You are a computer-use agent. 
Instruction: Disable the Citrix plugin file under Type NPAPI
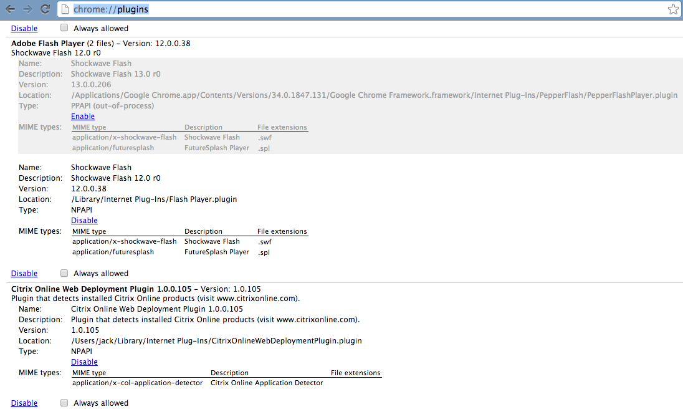tap(84, 362)
